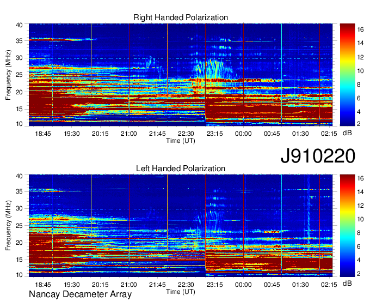Click the 23:15 time tick under Left Handed plot
370x301 pixels.
[215, 285]
